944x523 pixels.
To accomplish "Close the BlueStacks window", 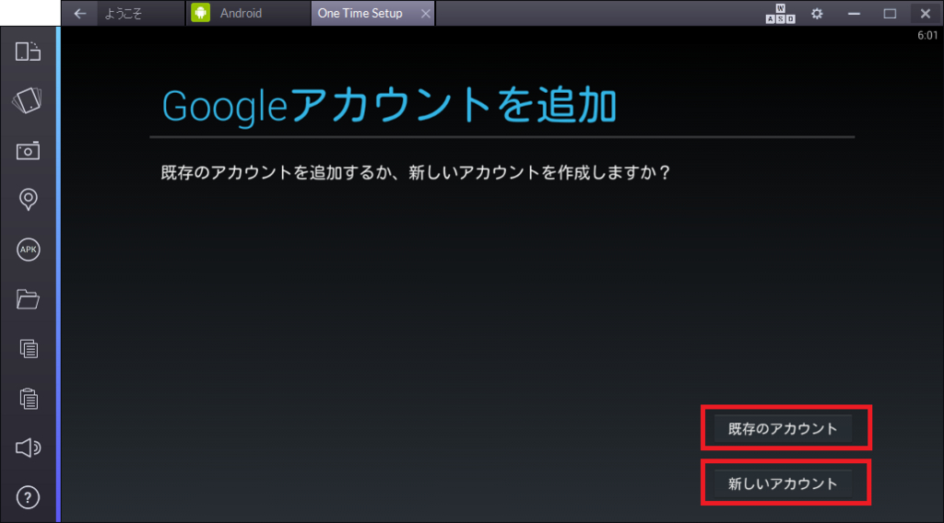I will pyautogui.click(x=926, y=13).
